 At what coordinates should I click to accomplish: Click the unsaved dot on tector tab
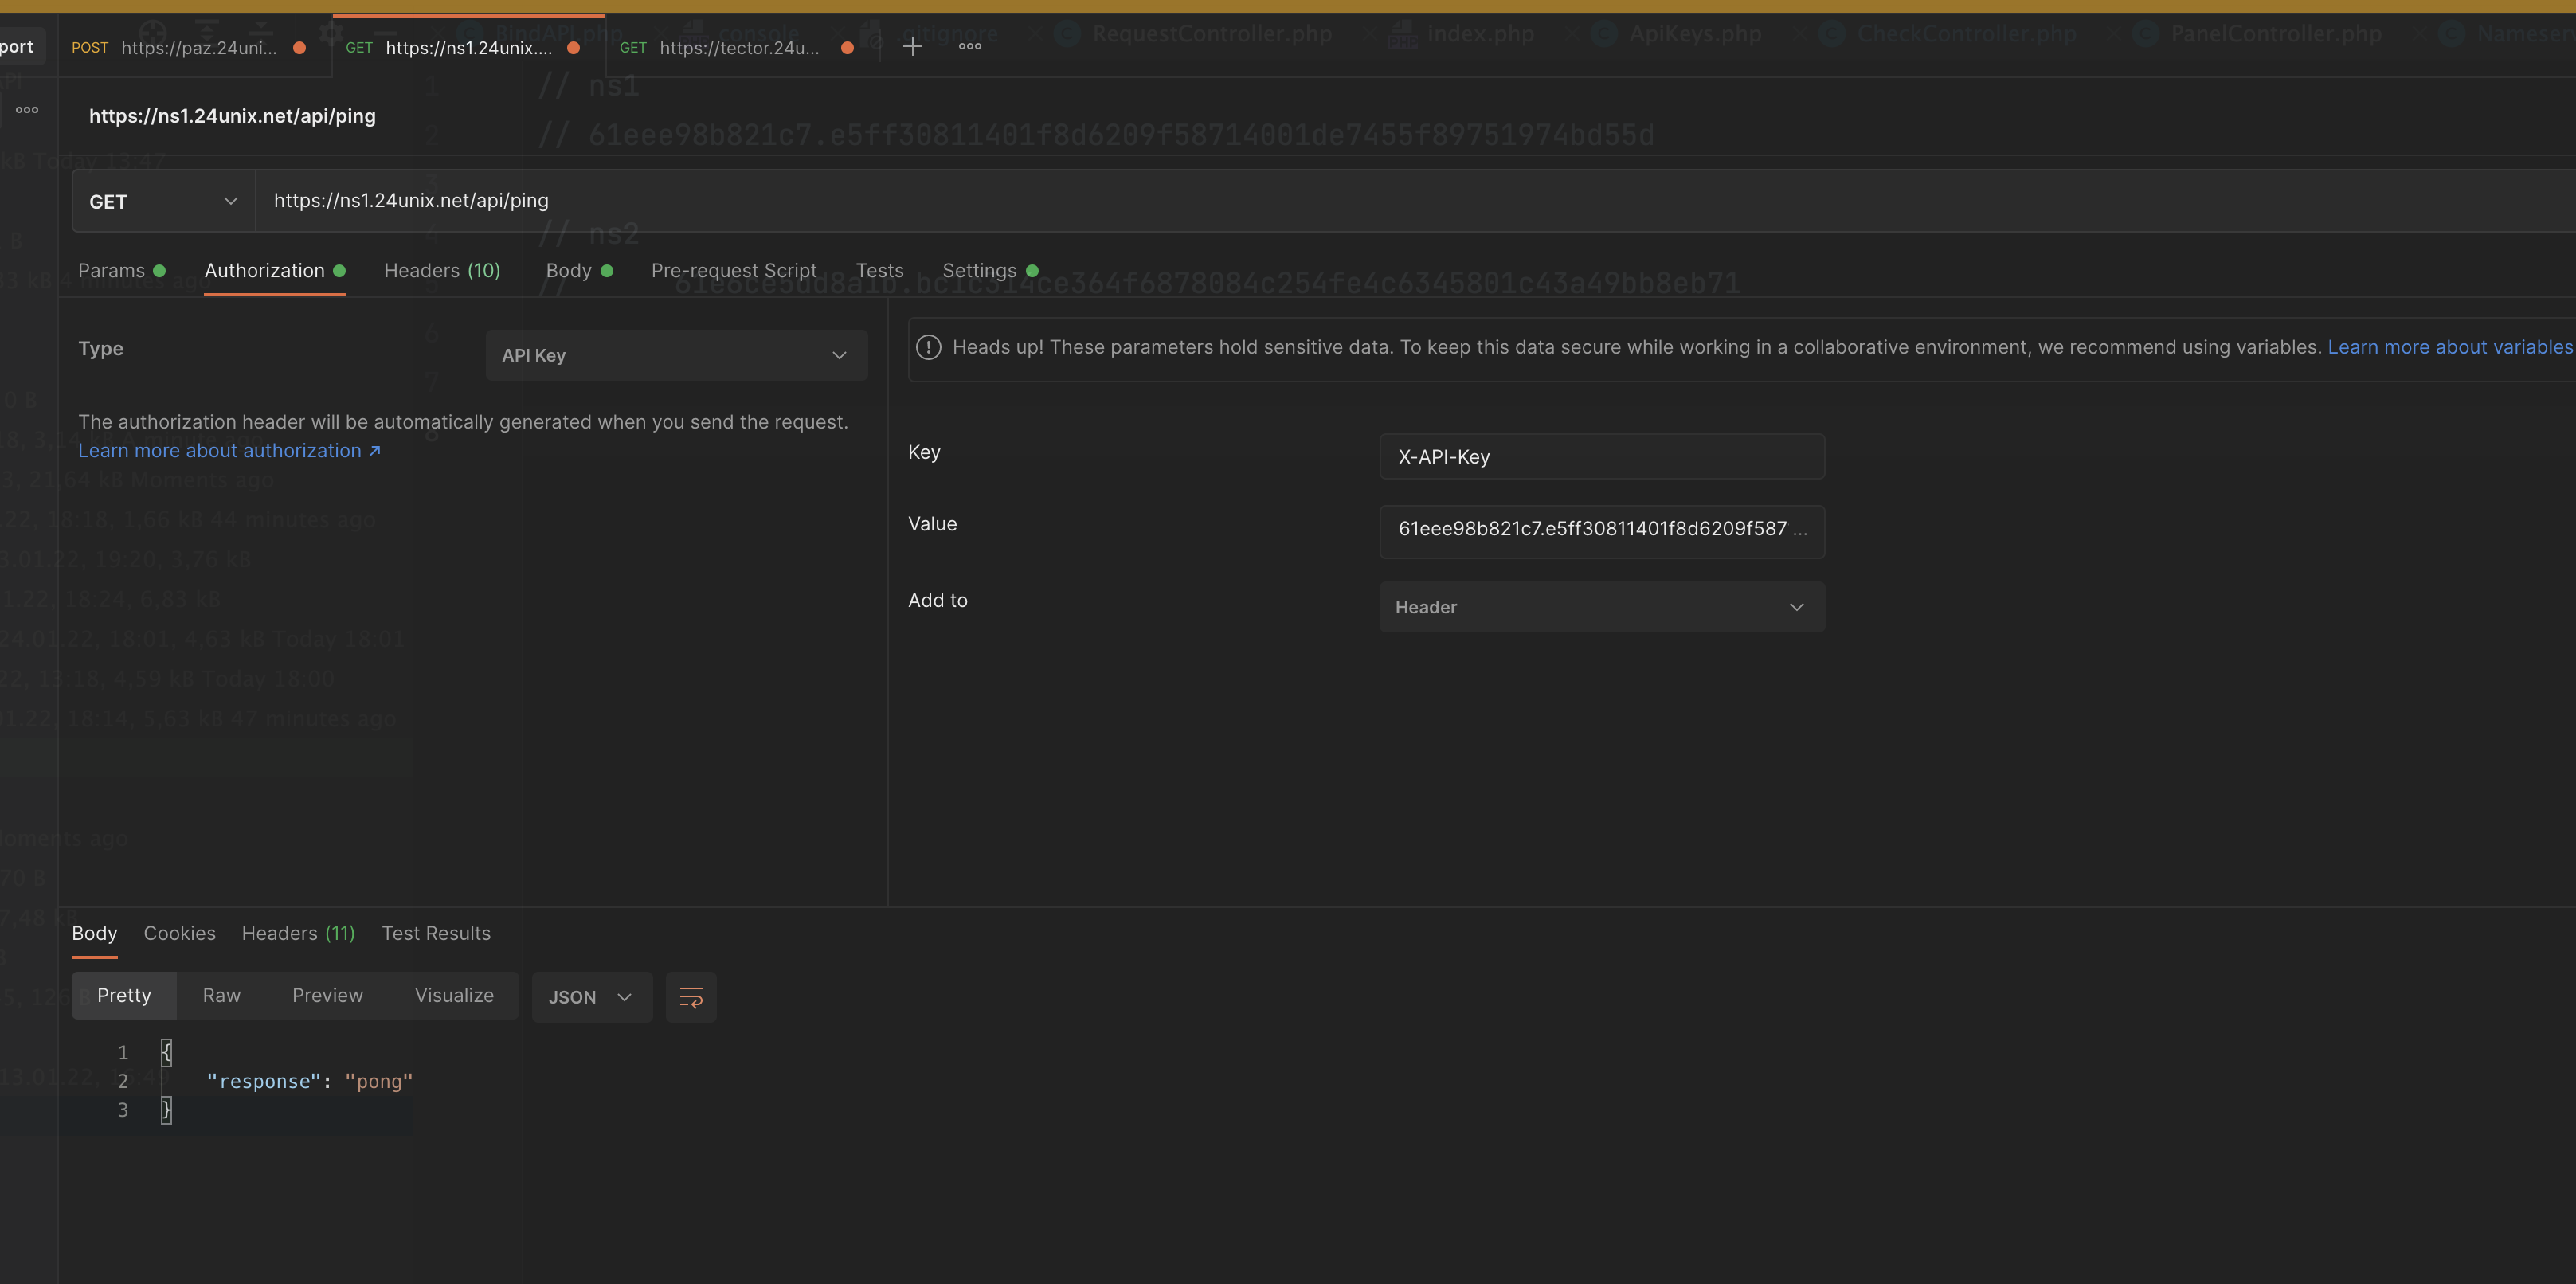847,47
